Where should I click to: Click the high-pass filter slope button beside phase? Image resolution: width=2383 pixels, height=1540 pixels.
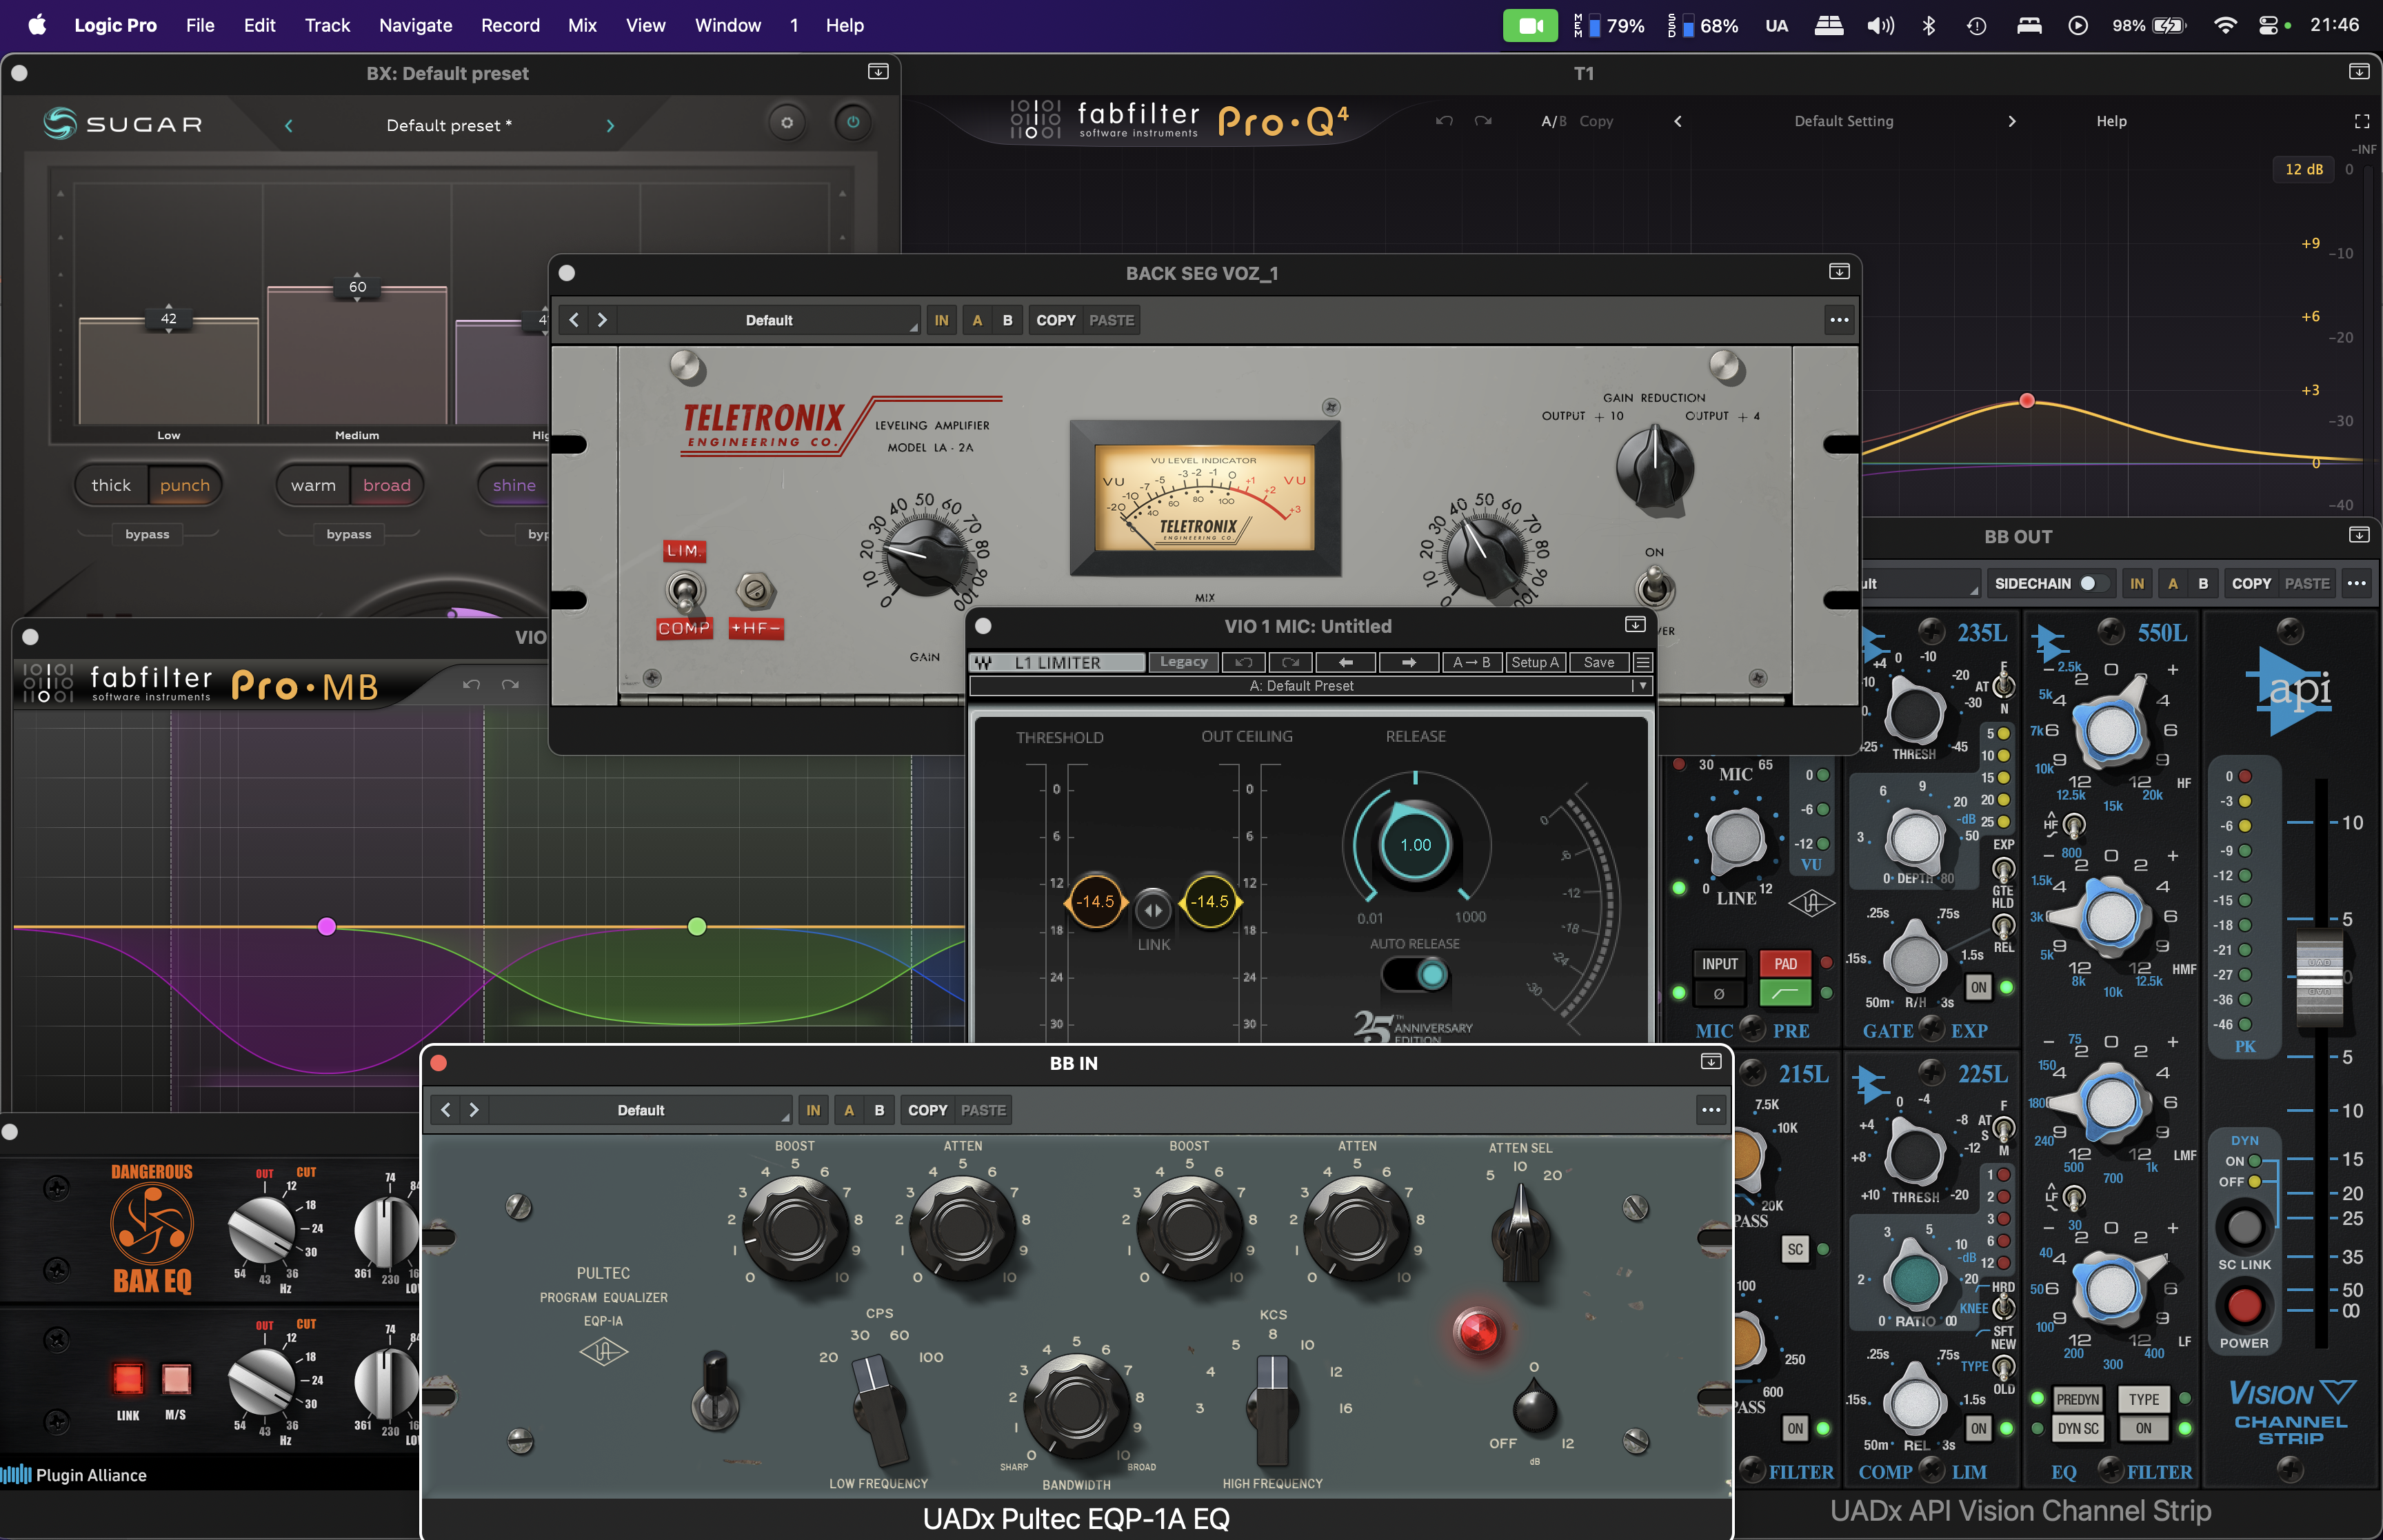point(1785,994)
